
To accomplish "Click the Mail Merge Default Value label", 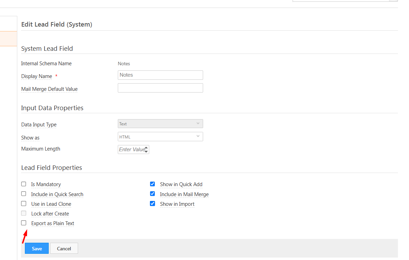I will coord(49,89).
